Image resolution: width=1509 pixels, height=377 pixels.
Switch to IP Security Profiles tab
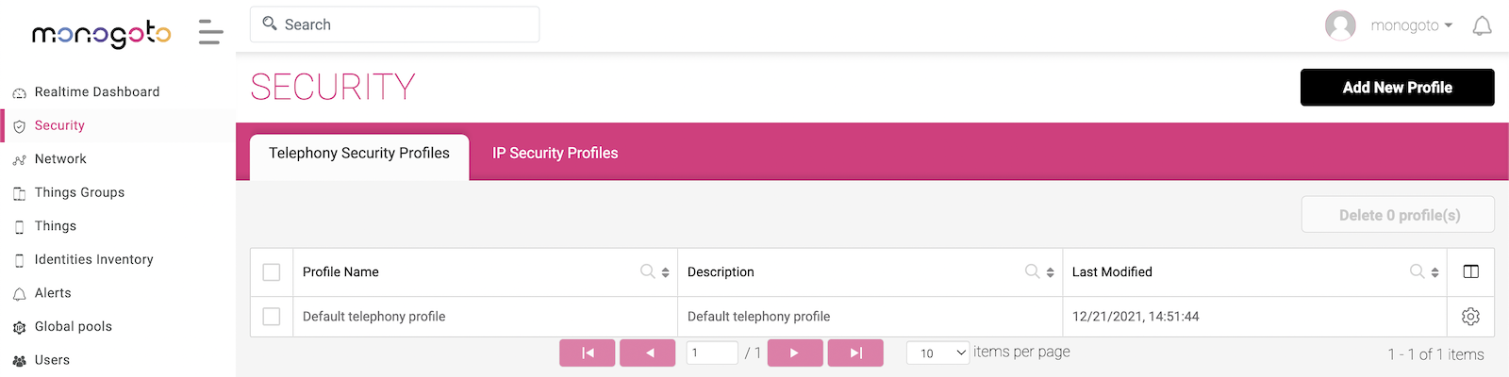556,153
